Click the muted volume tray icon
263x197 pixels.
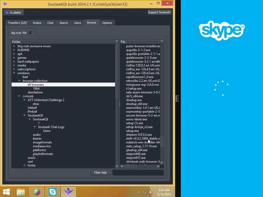(151, 192)
